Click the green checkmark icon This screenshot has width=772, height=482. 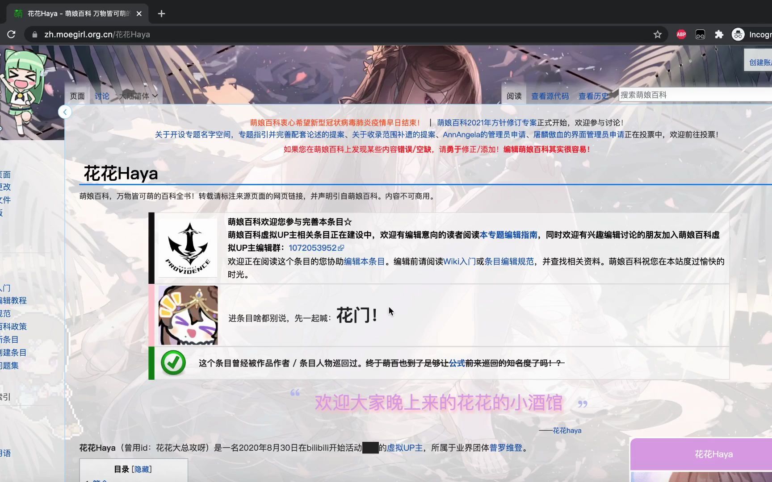(x=173, y=363)
